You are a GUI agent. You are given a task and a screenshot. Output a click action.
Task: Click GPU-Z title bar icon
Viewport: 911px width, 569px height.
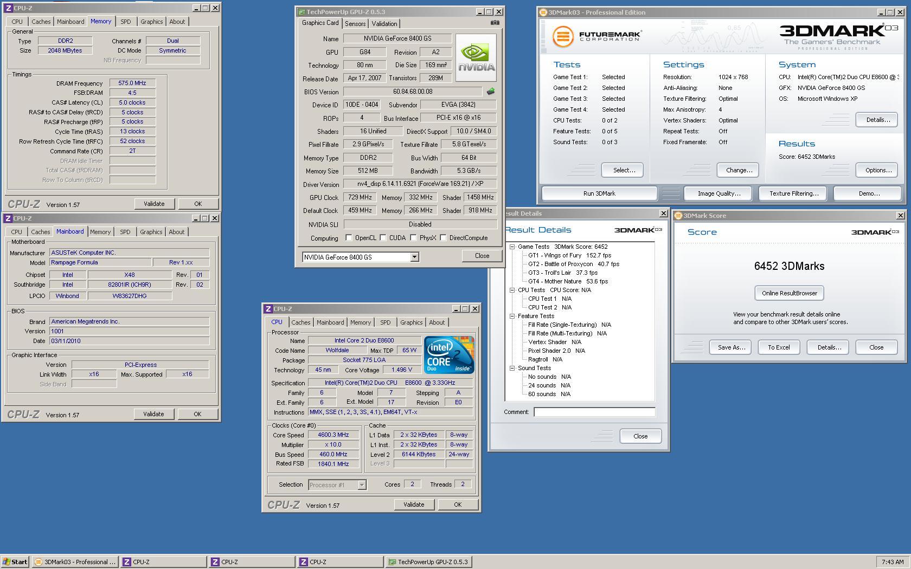click(x=301, y=12)
